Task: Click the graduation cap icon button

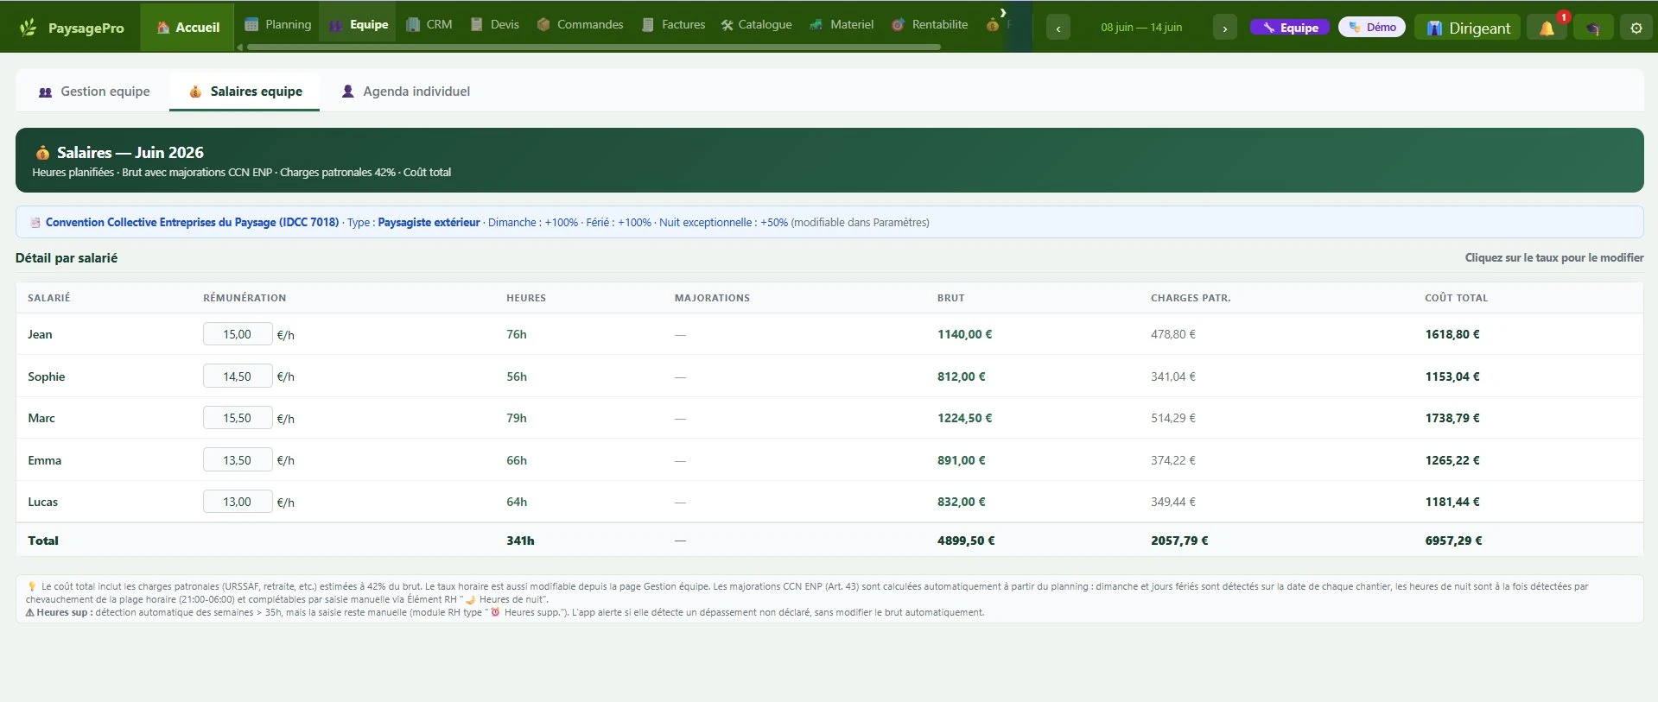Action: pos(1592,28)
